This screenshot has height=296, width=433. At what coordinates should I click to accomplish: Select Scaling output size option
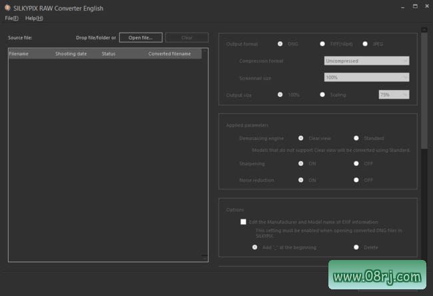pyautogui.click(x=322, y=95)
